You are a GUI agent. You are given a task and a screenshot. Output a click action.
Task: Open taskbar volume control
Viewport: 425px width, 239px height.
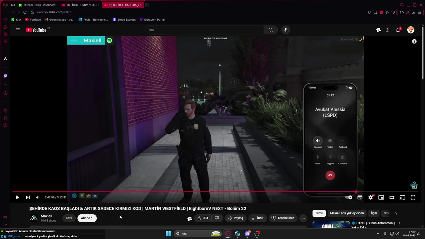pos(397,234)
